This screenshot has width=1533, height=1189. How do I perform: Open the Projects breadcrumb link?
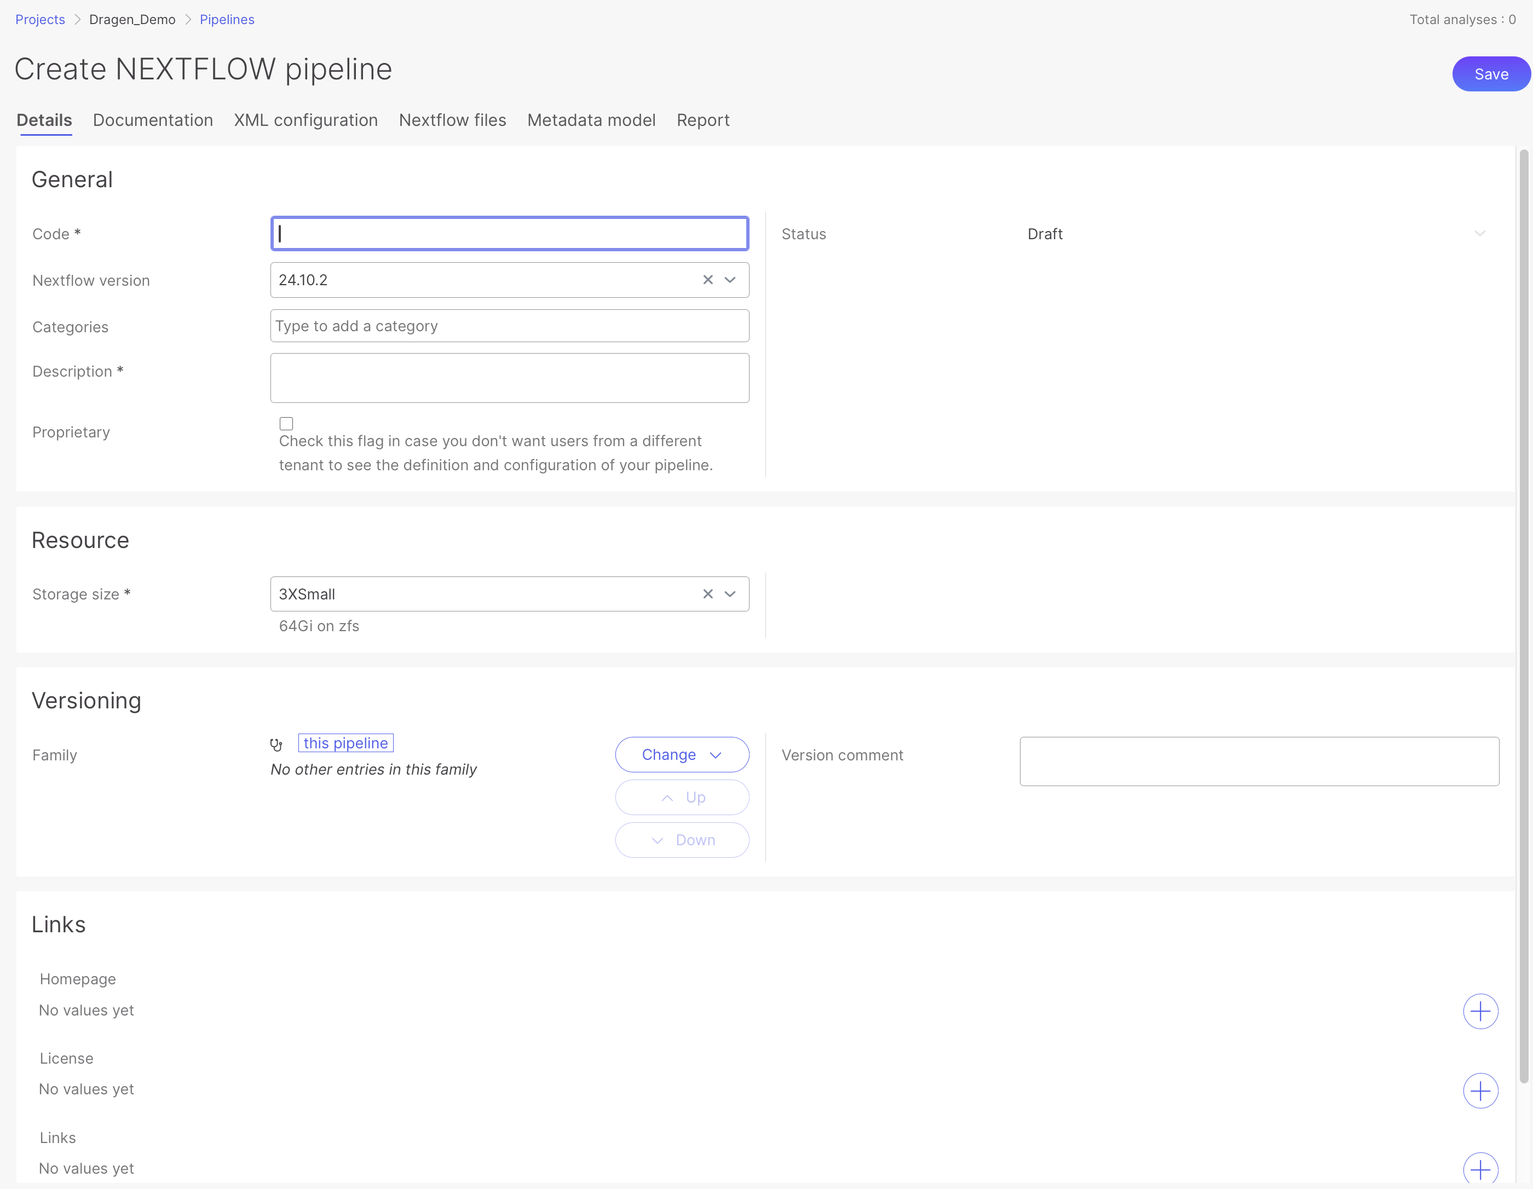[40, 20]
